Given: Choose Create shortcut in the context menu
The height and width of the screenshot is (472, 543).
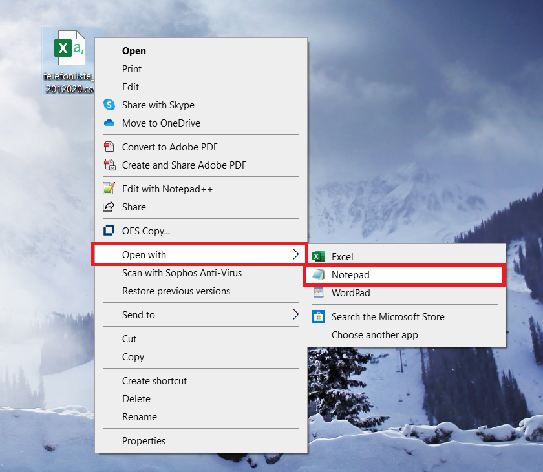Looking at the screenshot, I should (154, 380).
